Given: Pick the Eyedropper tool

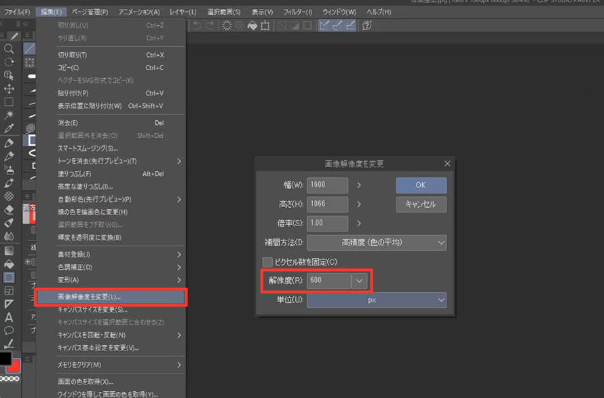Looking at the screenshot, I should pyautogui.click(x=9, y=128).
